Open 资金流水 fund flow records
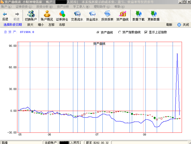Viewport: 191px width, 144px height. (x=92, y=14)
